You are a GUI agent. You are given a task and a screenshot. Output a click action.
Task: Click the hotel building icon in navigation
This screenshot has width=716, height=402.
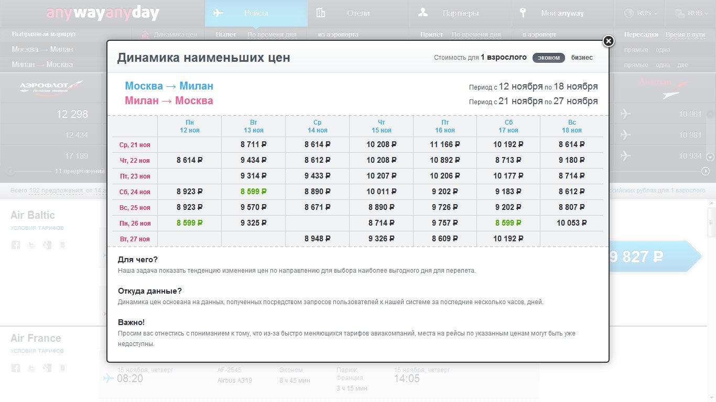tap(321, 13)
